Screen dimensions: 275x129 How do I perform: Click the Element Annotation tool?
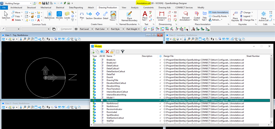point(186,16)
